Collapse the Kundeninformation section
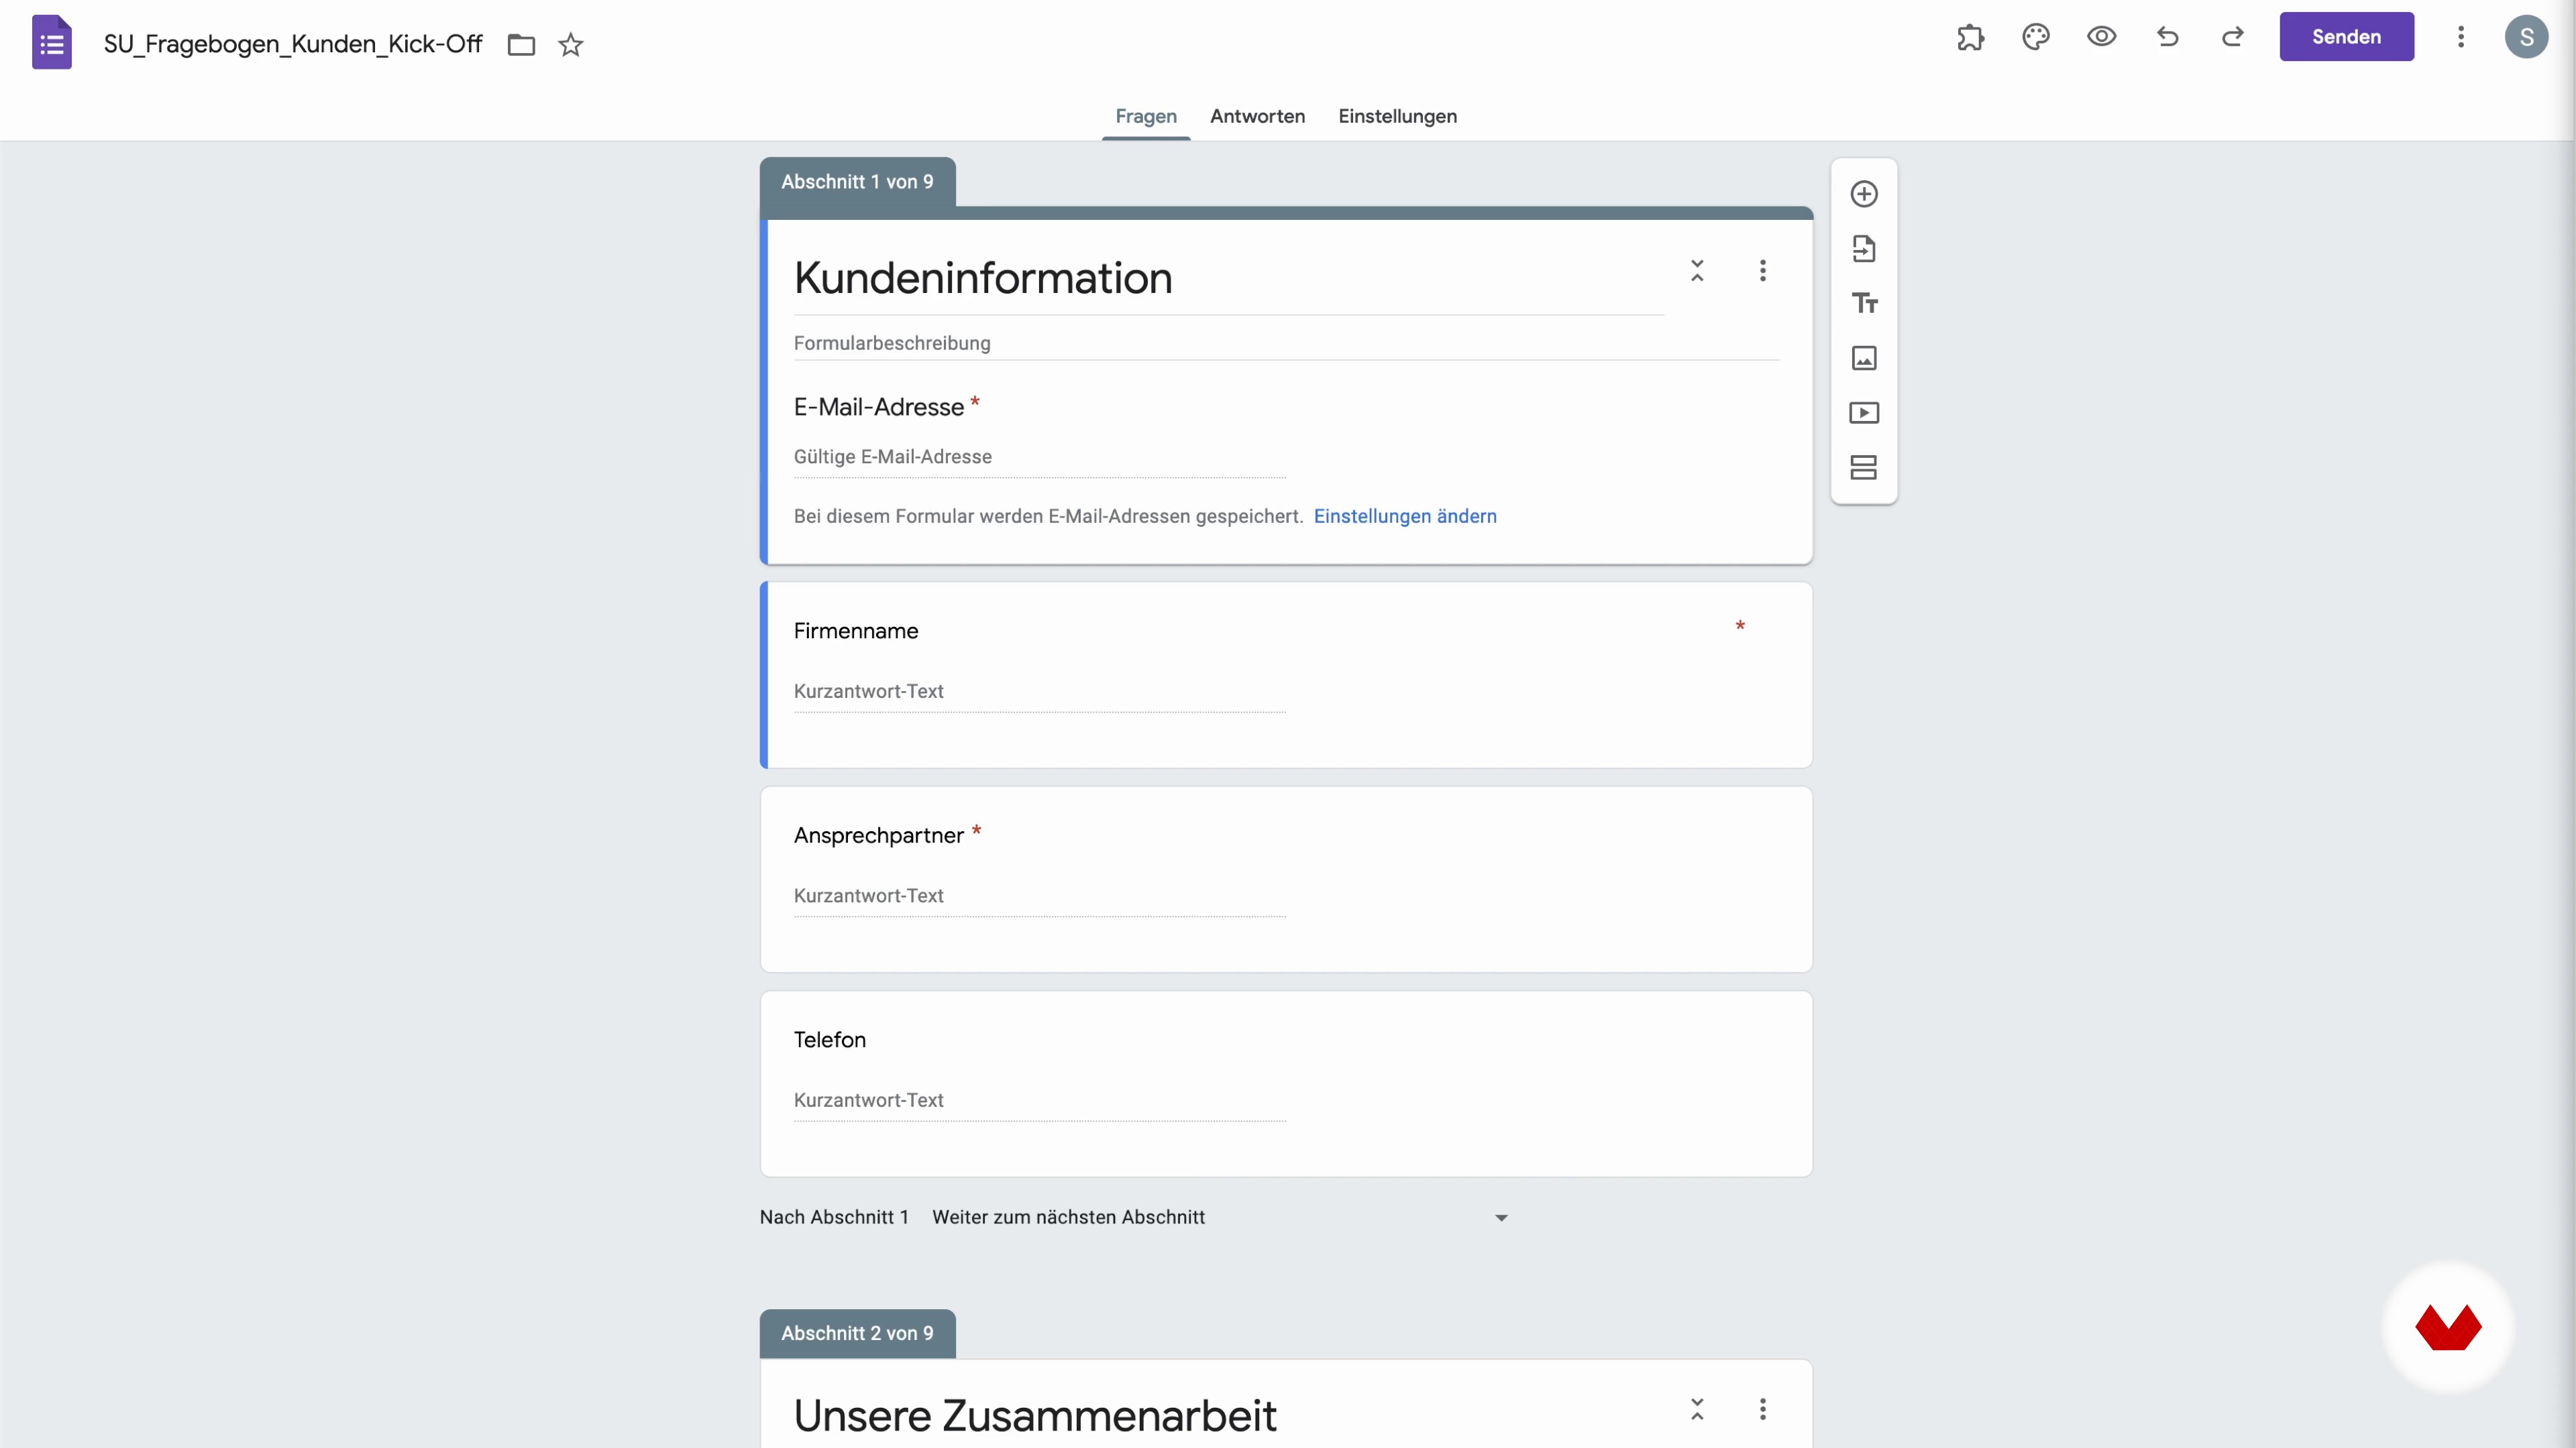 tap(1697, 271)
